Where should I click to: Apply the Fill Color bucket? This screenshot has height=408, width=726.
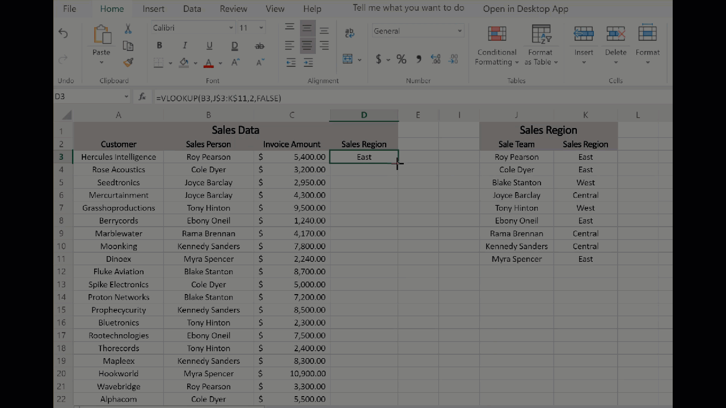[x=184, y=63]
